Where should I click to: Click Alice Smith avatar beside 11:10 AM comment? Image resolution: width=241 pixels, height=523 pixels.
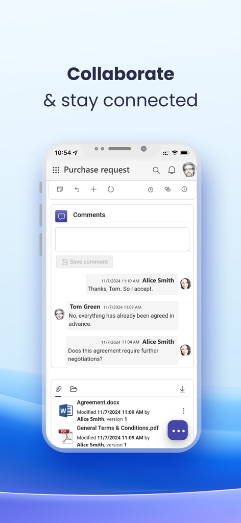click(186, 284)
